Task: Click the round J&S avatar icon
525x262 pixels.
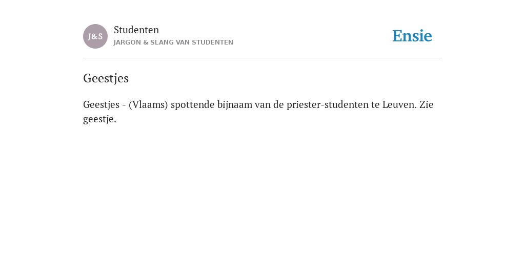Action: pyautogui.click(x=95, y=36)
